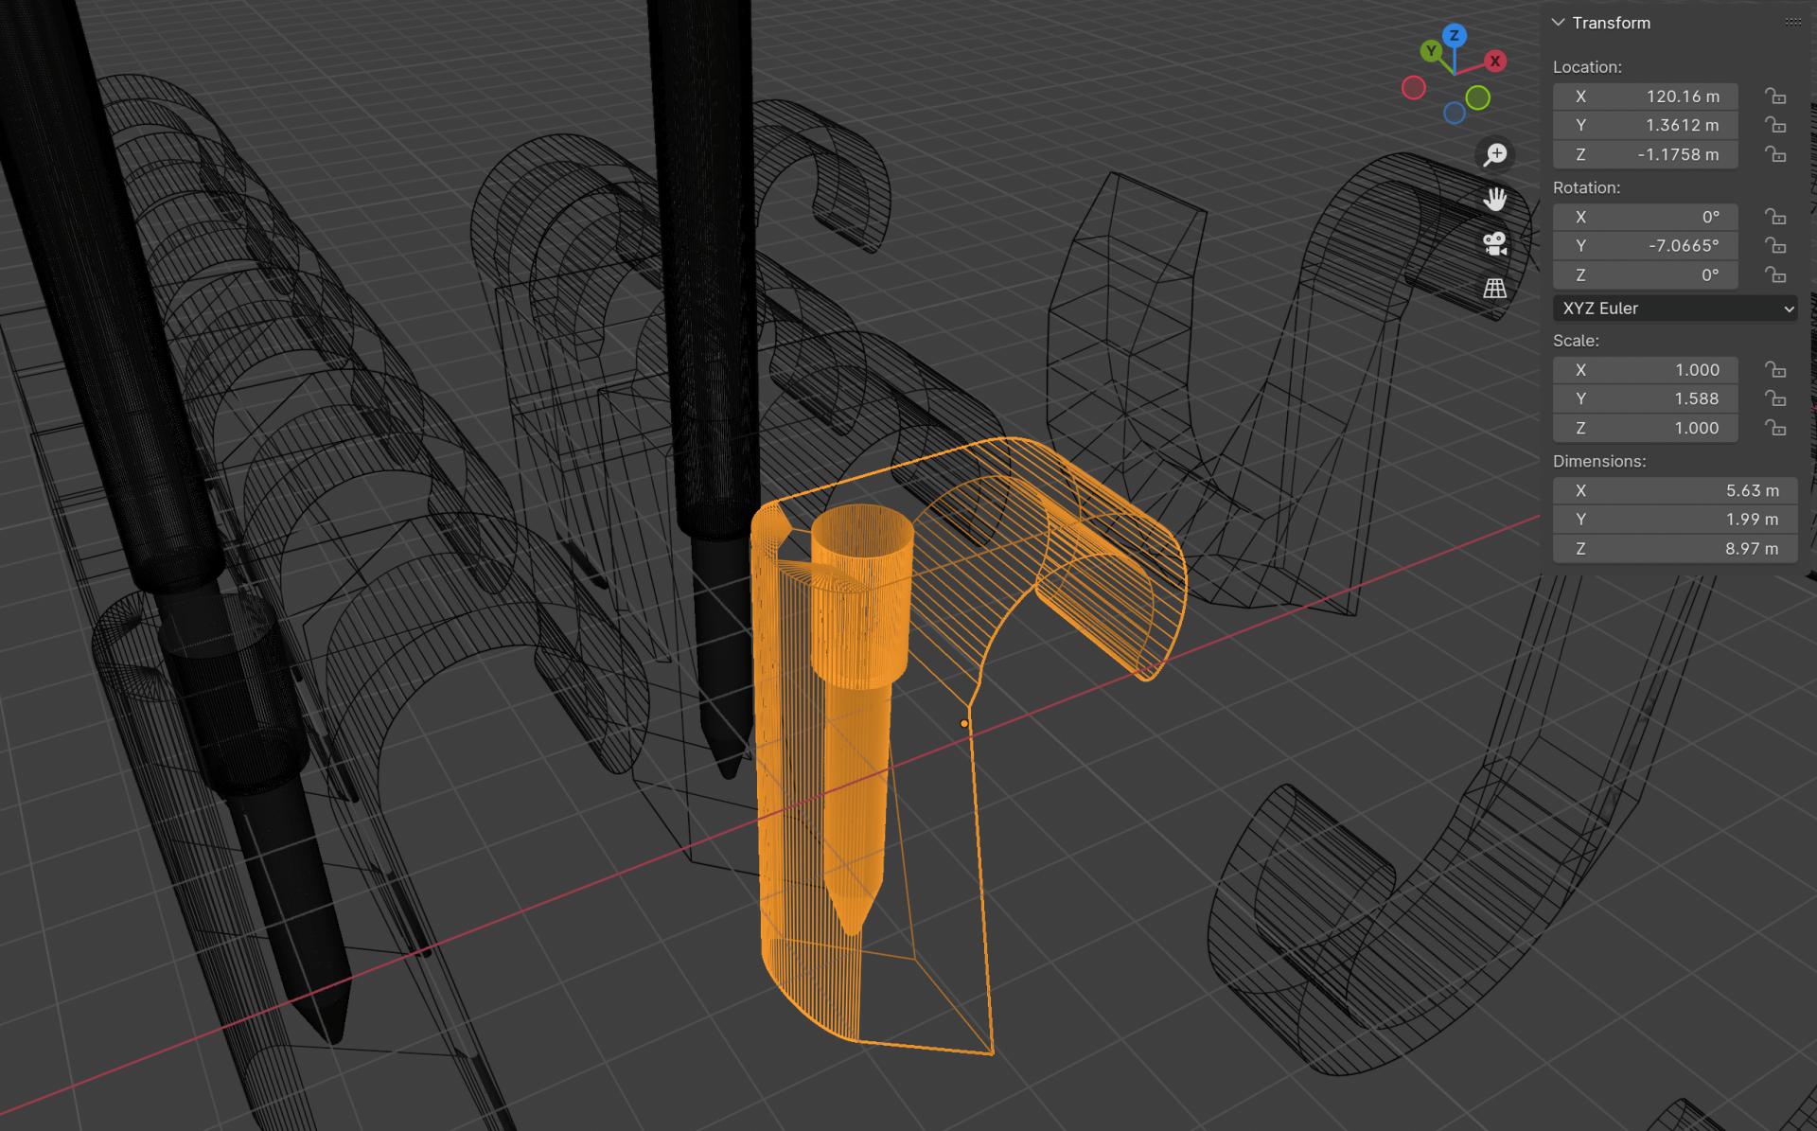Click Rotation Z field showing 0°
1817x1131 pixels.
click(1645, 275)
